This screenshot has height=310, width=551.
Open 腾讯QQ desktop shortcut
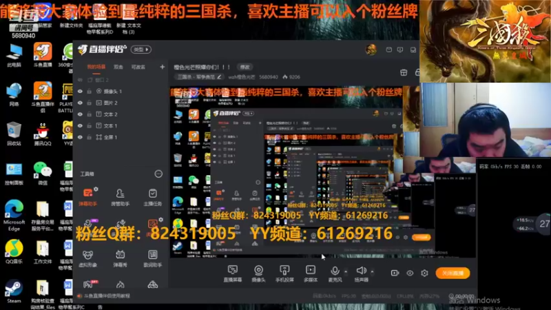pos(43,134)
